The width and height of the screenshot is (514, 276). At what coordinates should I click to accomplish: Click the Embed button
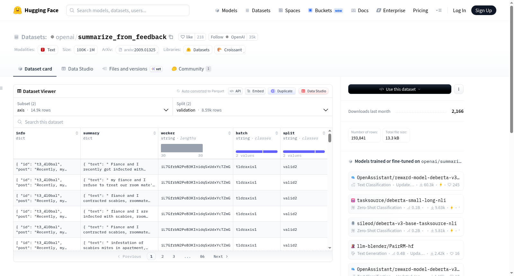tap(255, 91)
